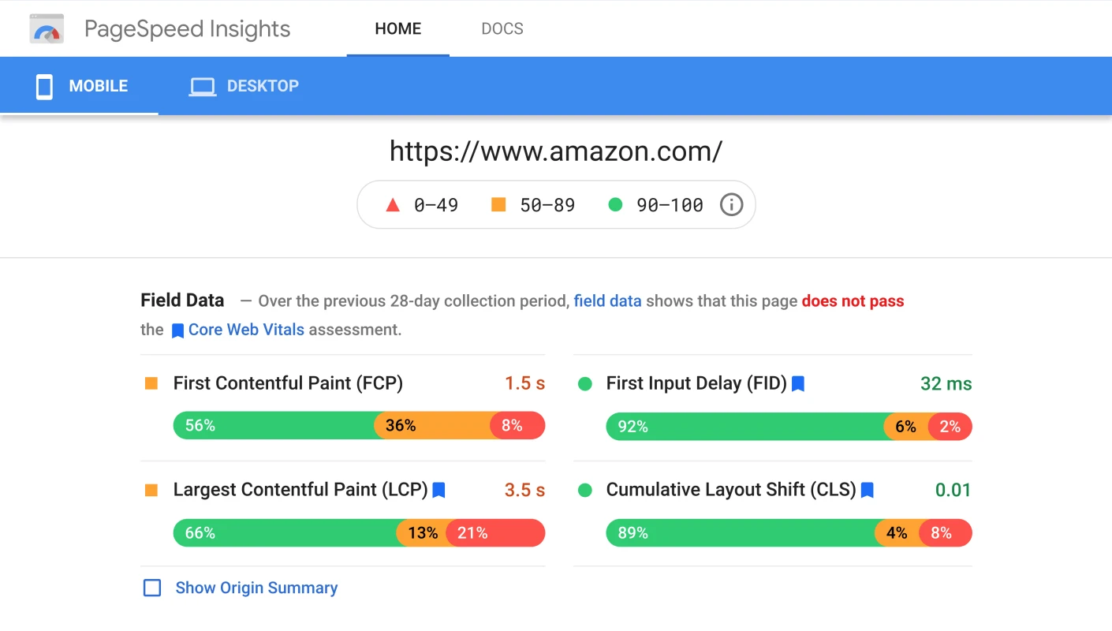
Task: Click the bookmark icon beside Largest Contentful Paint
Action: pyautogui.click(x=438, y=490)
